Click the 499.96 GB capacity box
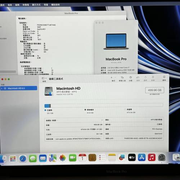 point(154,90)
